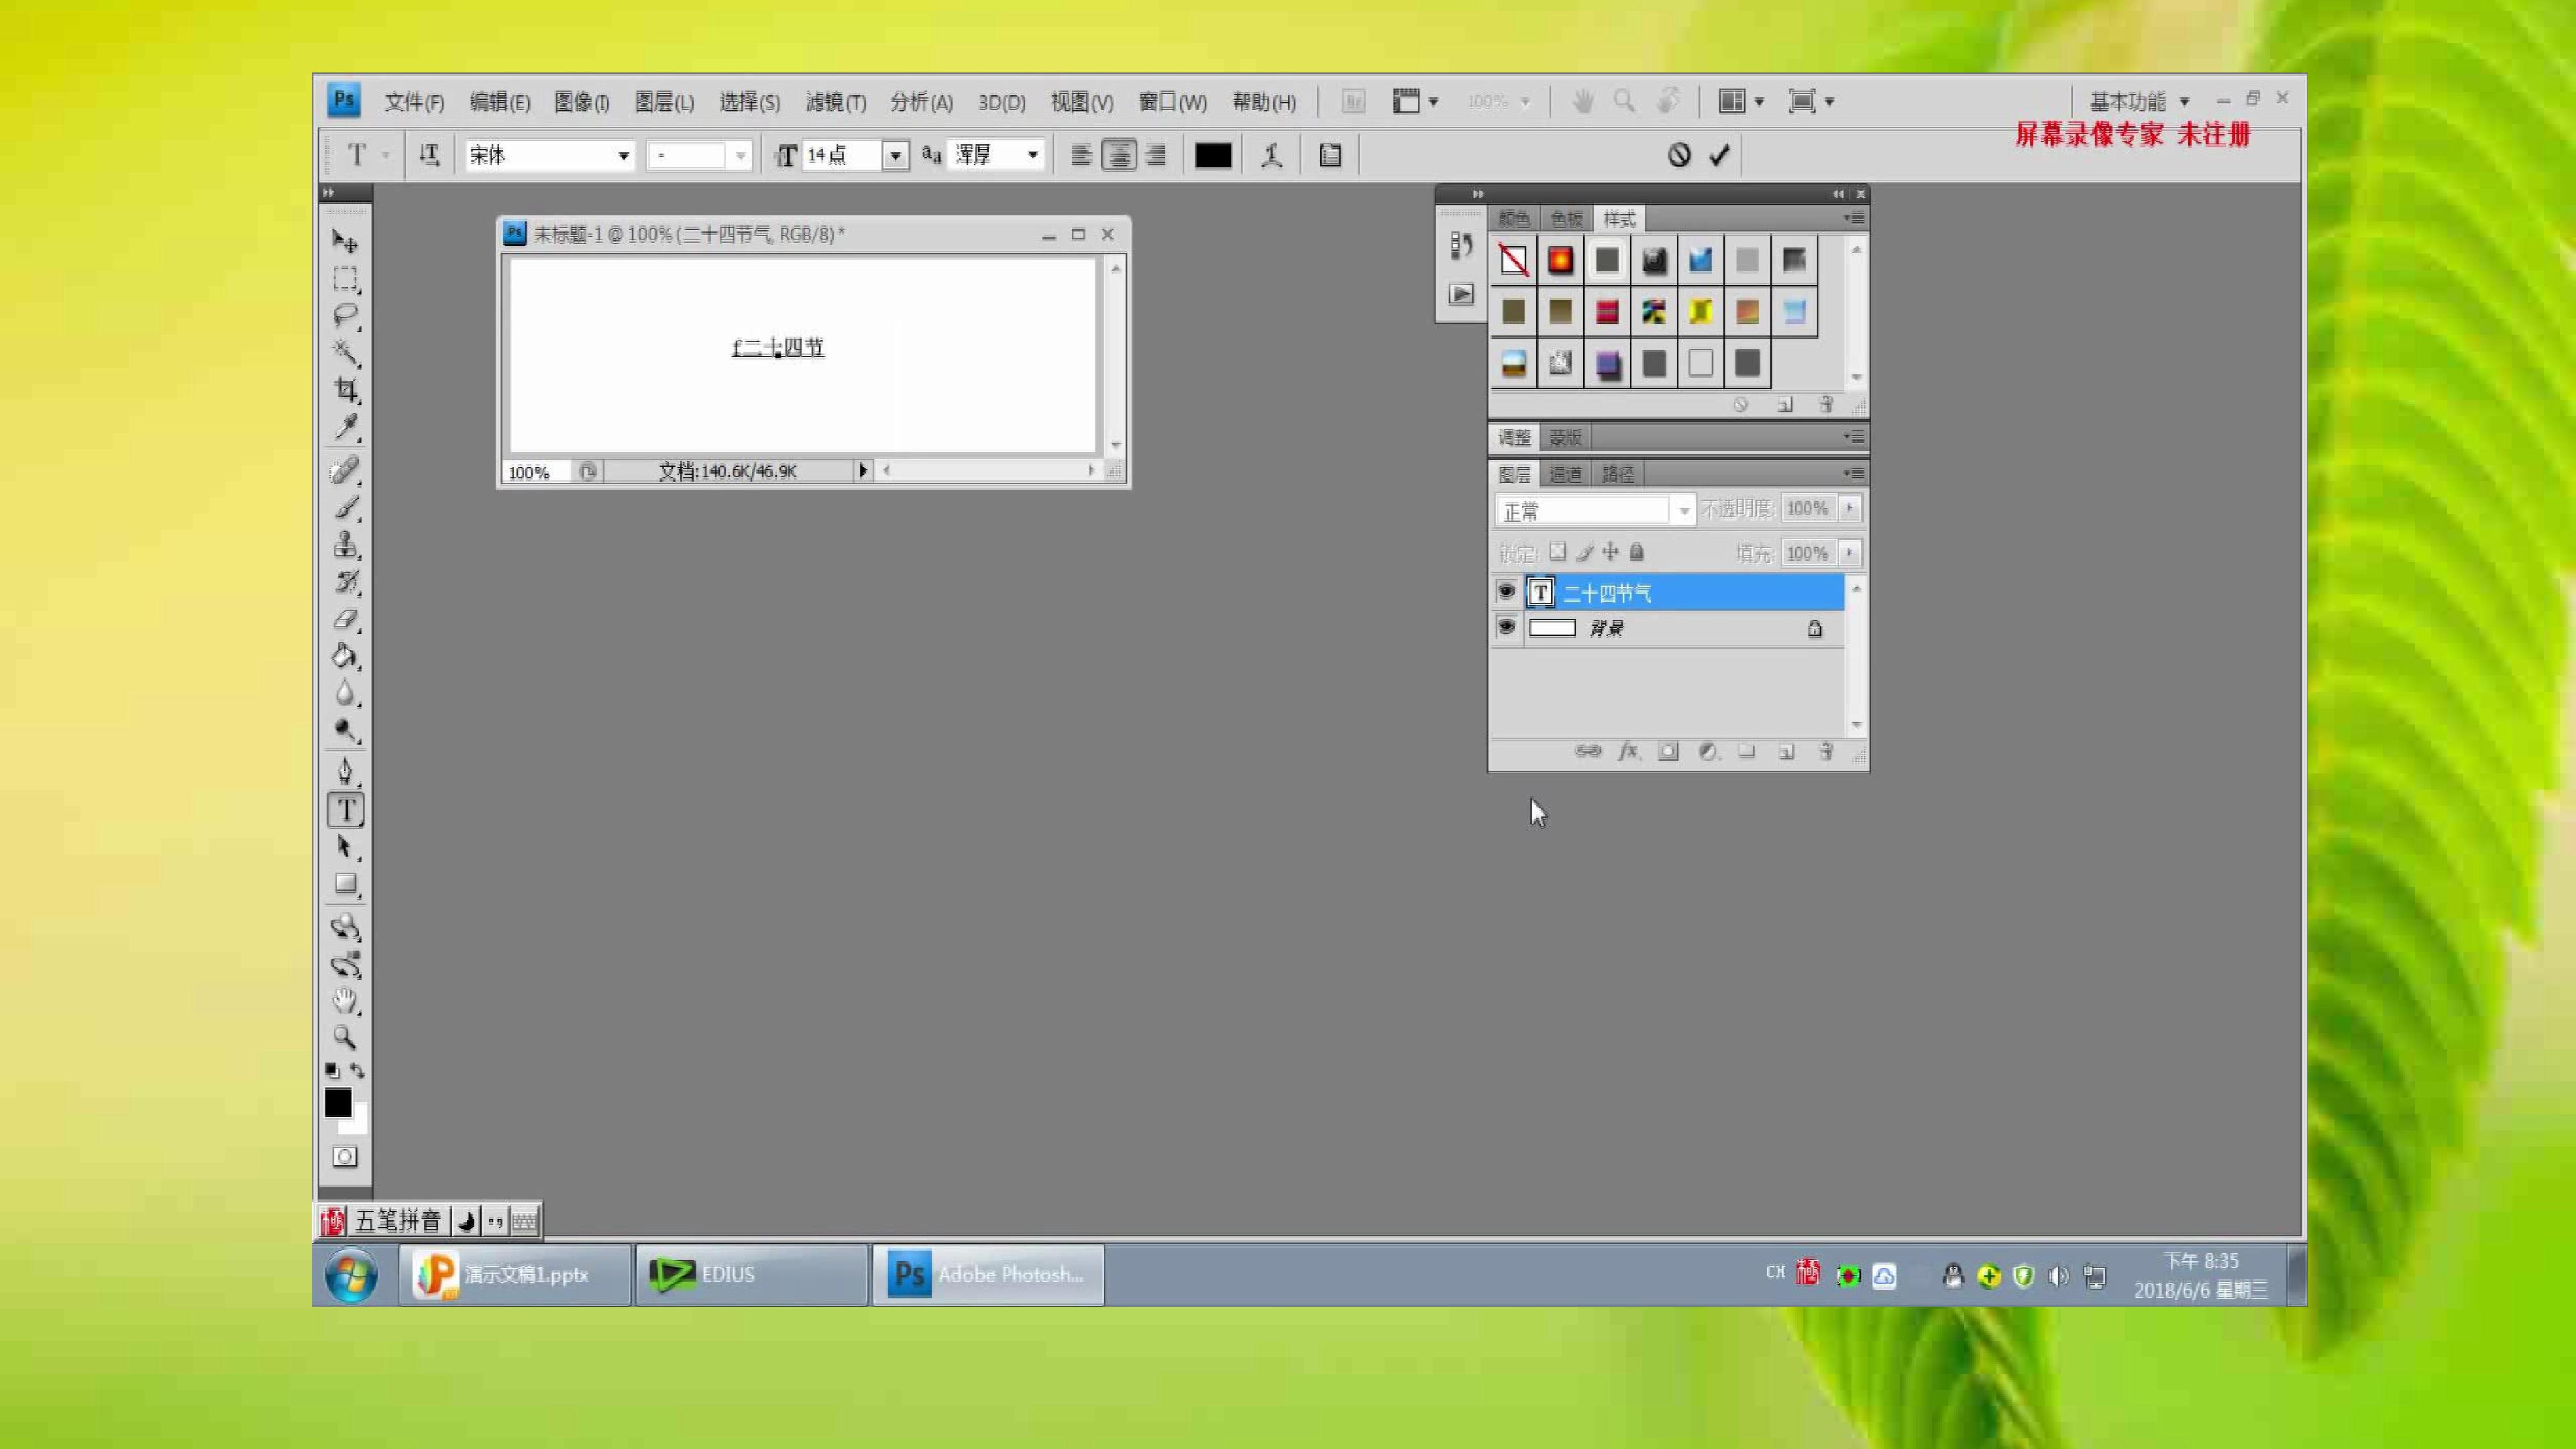The image size is (2576, 1449).
Task: Open the font family dropdown 宋体
Action: tap(623, 155)
